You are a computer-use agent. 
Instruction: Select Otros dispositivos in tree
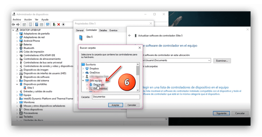33,110
